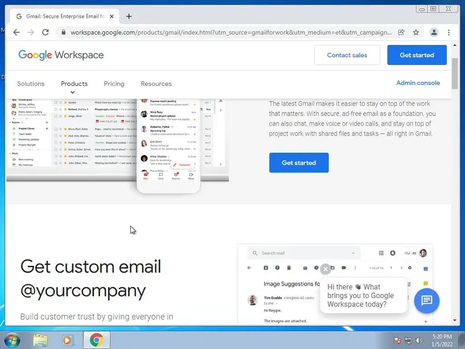Open the Products menu item
This screenshot has width=465, height=349.
[74, 84]
